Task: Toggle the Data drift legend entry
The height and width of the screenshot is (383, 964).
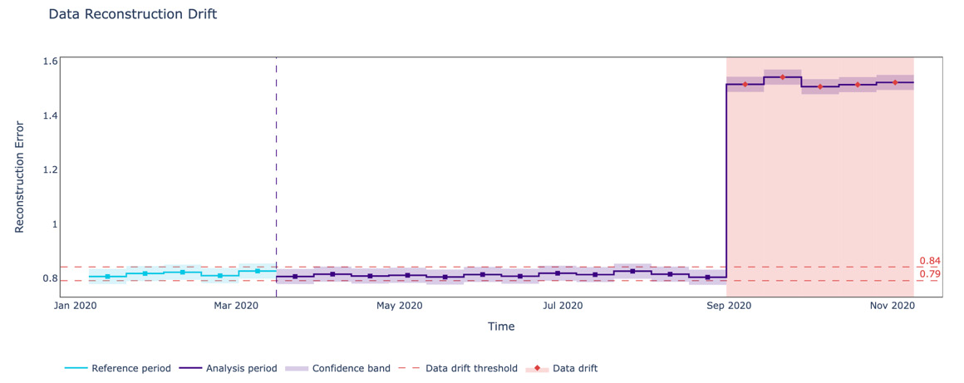Action: coord(562,368)
